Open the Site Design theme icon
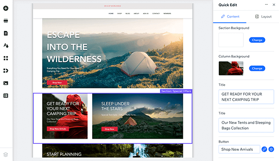This screenshot has width=279, height=161. point(6,46)
